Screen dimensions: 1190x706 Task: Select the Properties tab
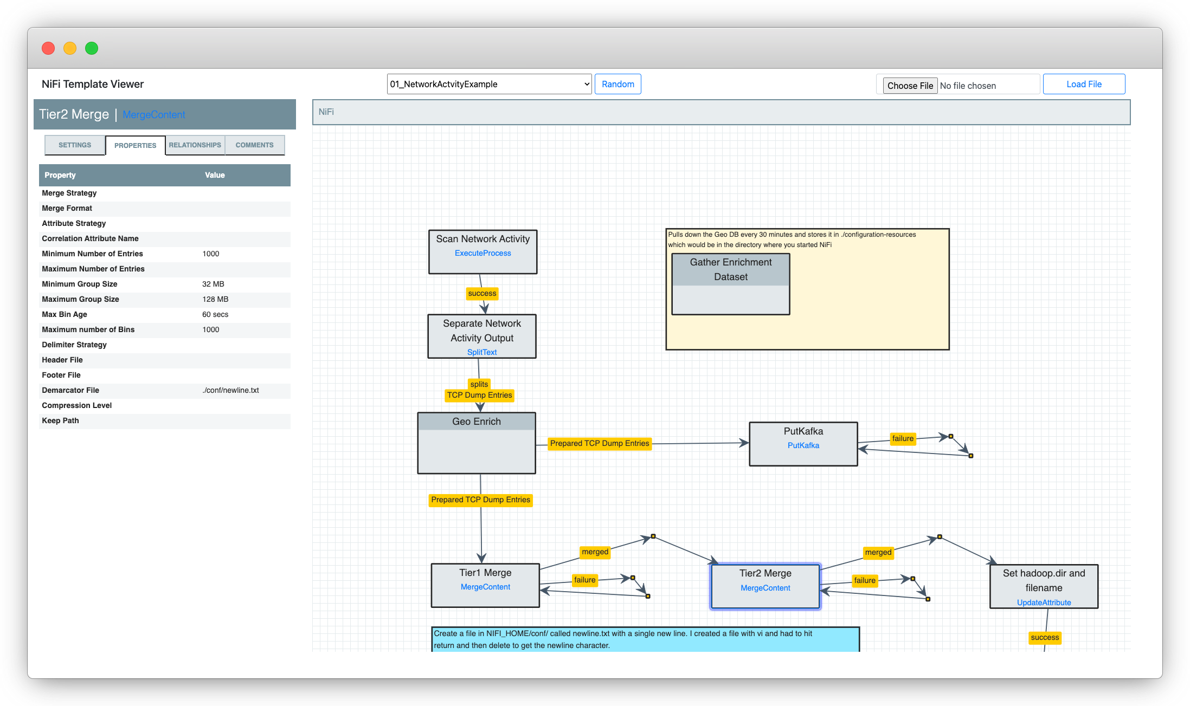coord(135,145)
